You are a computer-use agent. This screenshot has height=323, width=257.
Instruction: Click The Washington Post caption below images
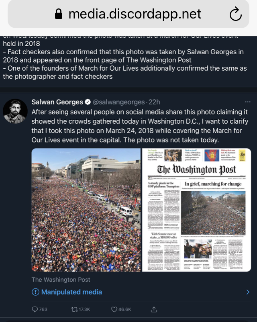(x=61, y=280)
